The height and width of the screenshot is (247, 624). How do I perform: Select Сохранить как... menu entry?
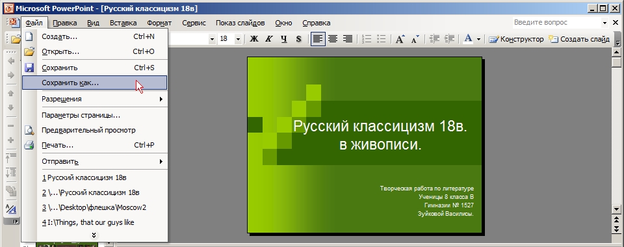(x=95, y=83)
